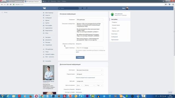Viewport: 175px width, 98px height.
Task: Select 'Сообщения' in right settings menu
Action: click(114, 37)
